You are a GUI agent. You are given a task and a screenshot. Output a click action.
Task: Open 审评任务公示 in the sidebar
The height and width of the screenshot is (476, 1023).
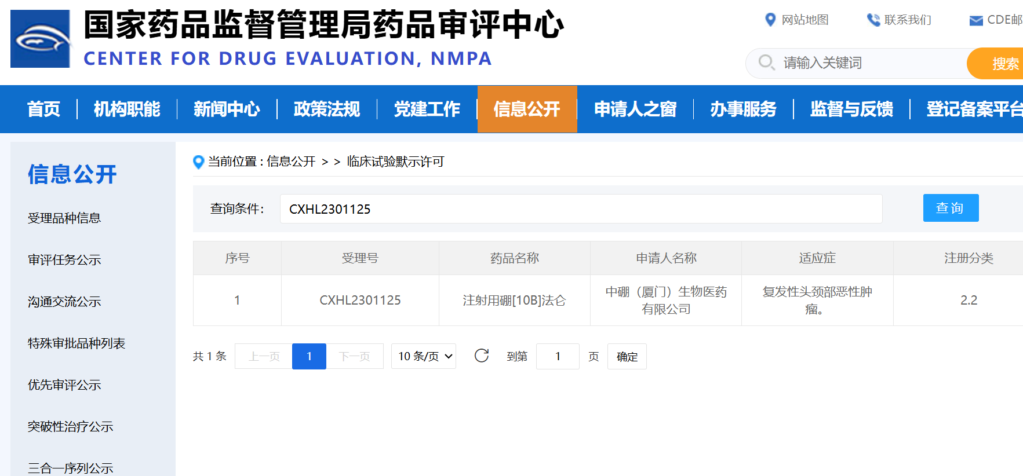[x=64, y=260]
